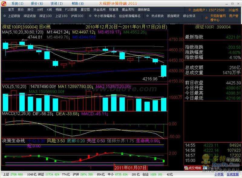Select 报价 in the navigation toolbar
242x178 pixels.
[21, 10]
